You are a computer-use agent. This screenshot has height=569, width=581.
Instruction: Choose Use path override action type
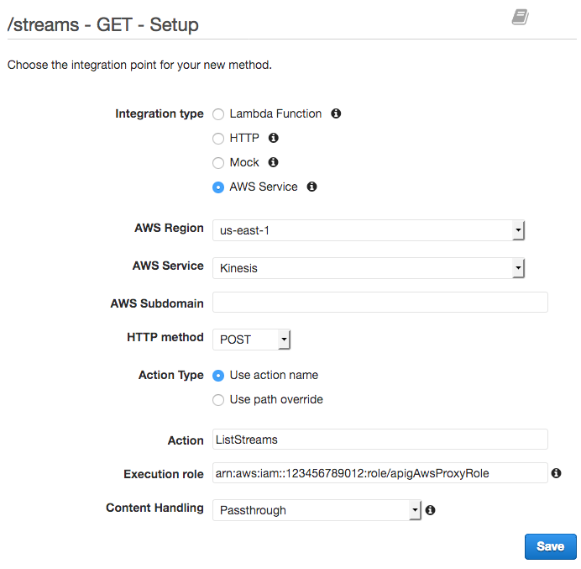pos(218,400)
